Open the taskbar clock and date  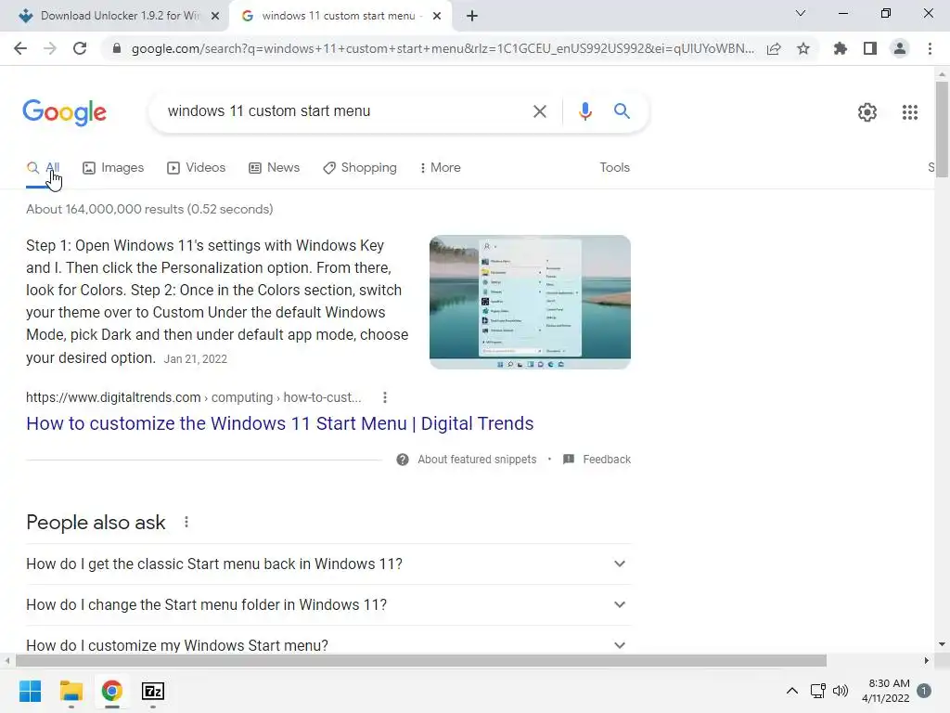(x=886, y=691)
